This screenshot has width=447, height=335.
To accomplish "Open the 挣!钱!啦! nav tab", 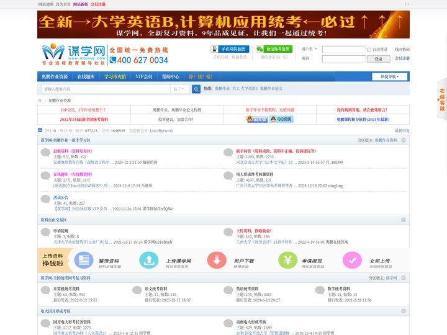I will click(201, 77).
